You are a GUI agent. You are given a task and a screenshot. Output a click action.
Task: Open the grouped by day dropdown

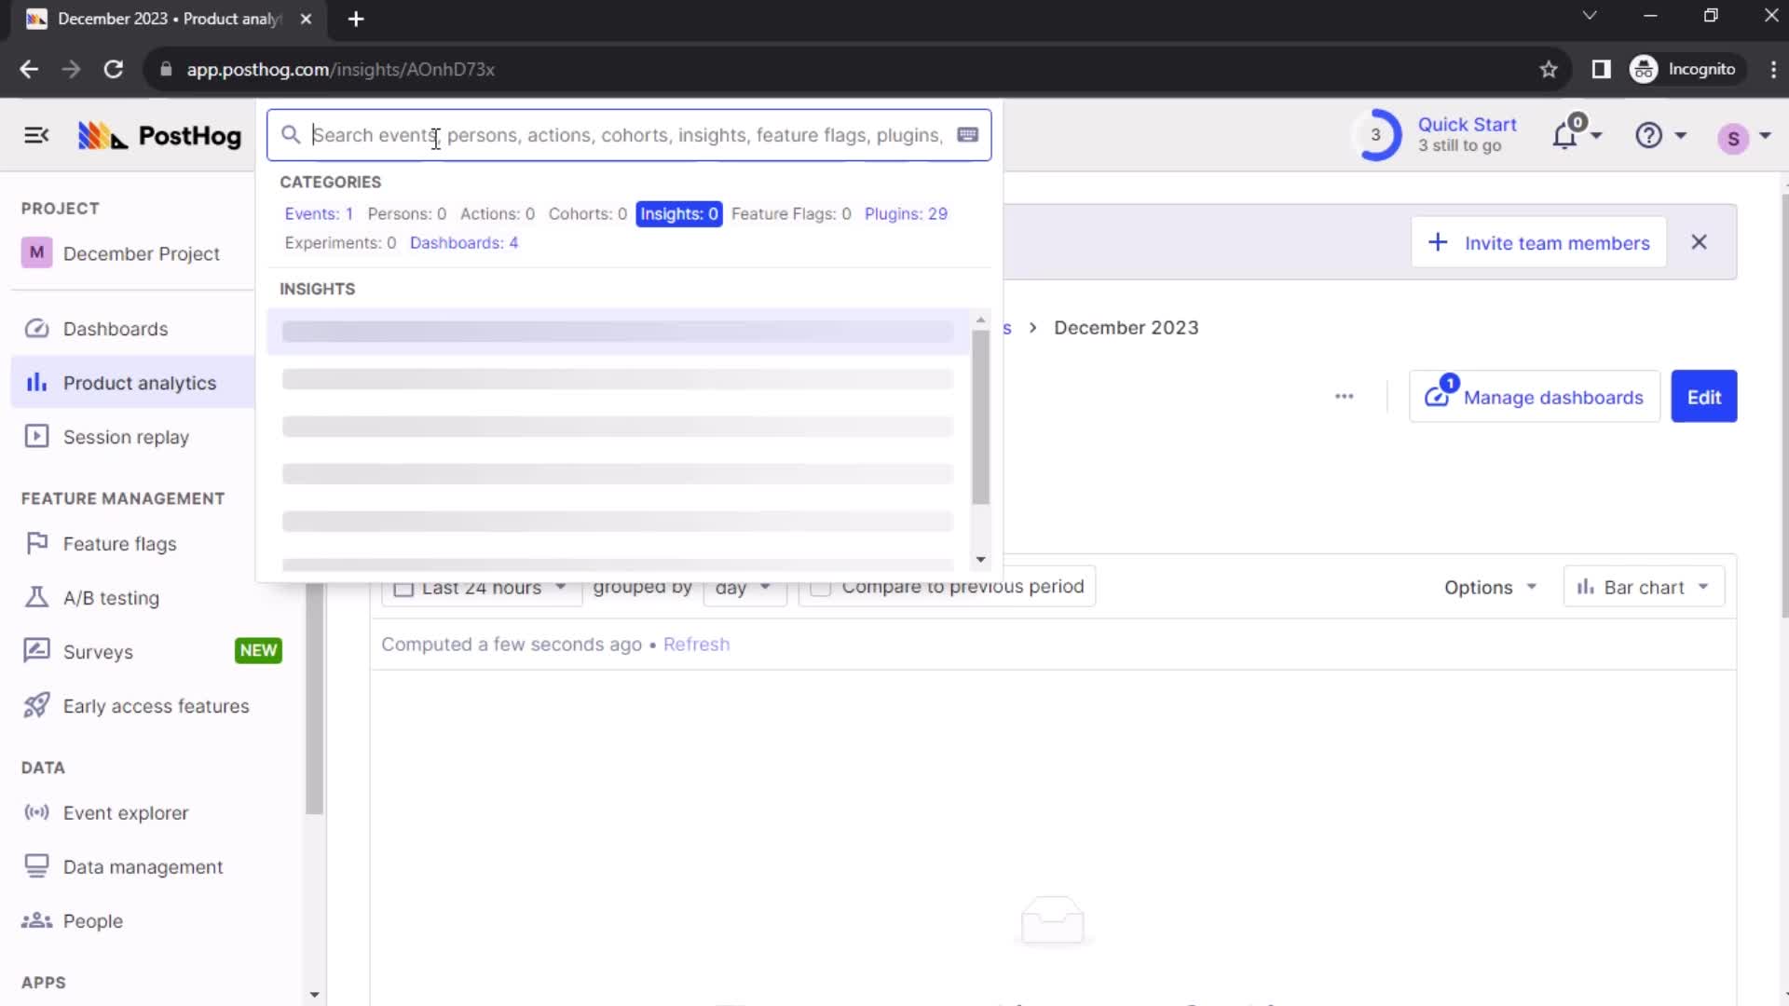(x=744, y=588)
